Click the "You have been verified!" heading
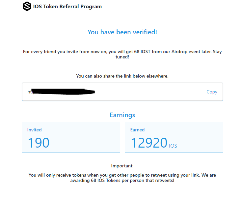 click(122, 32)
